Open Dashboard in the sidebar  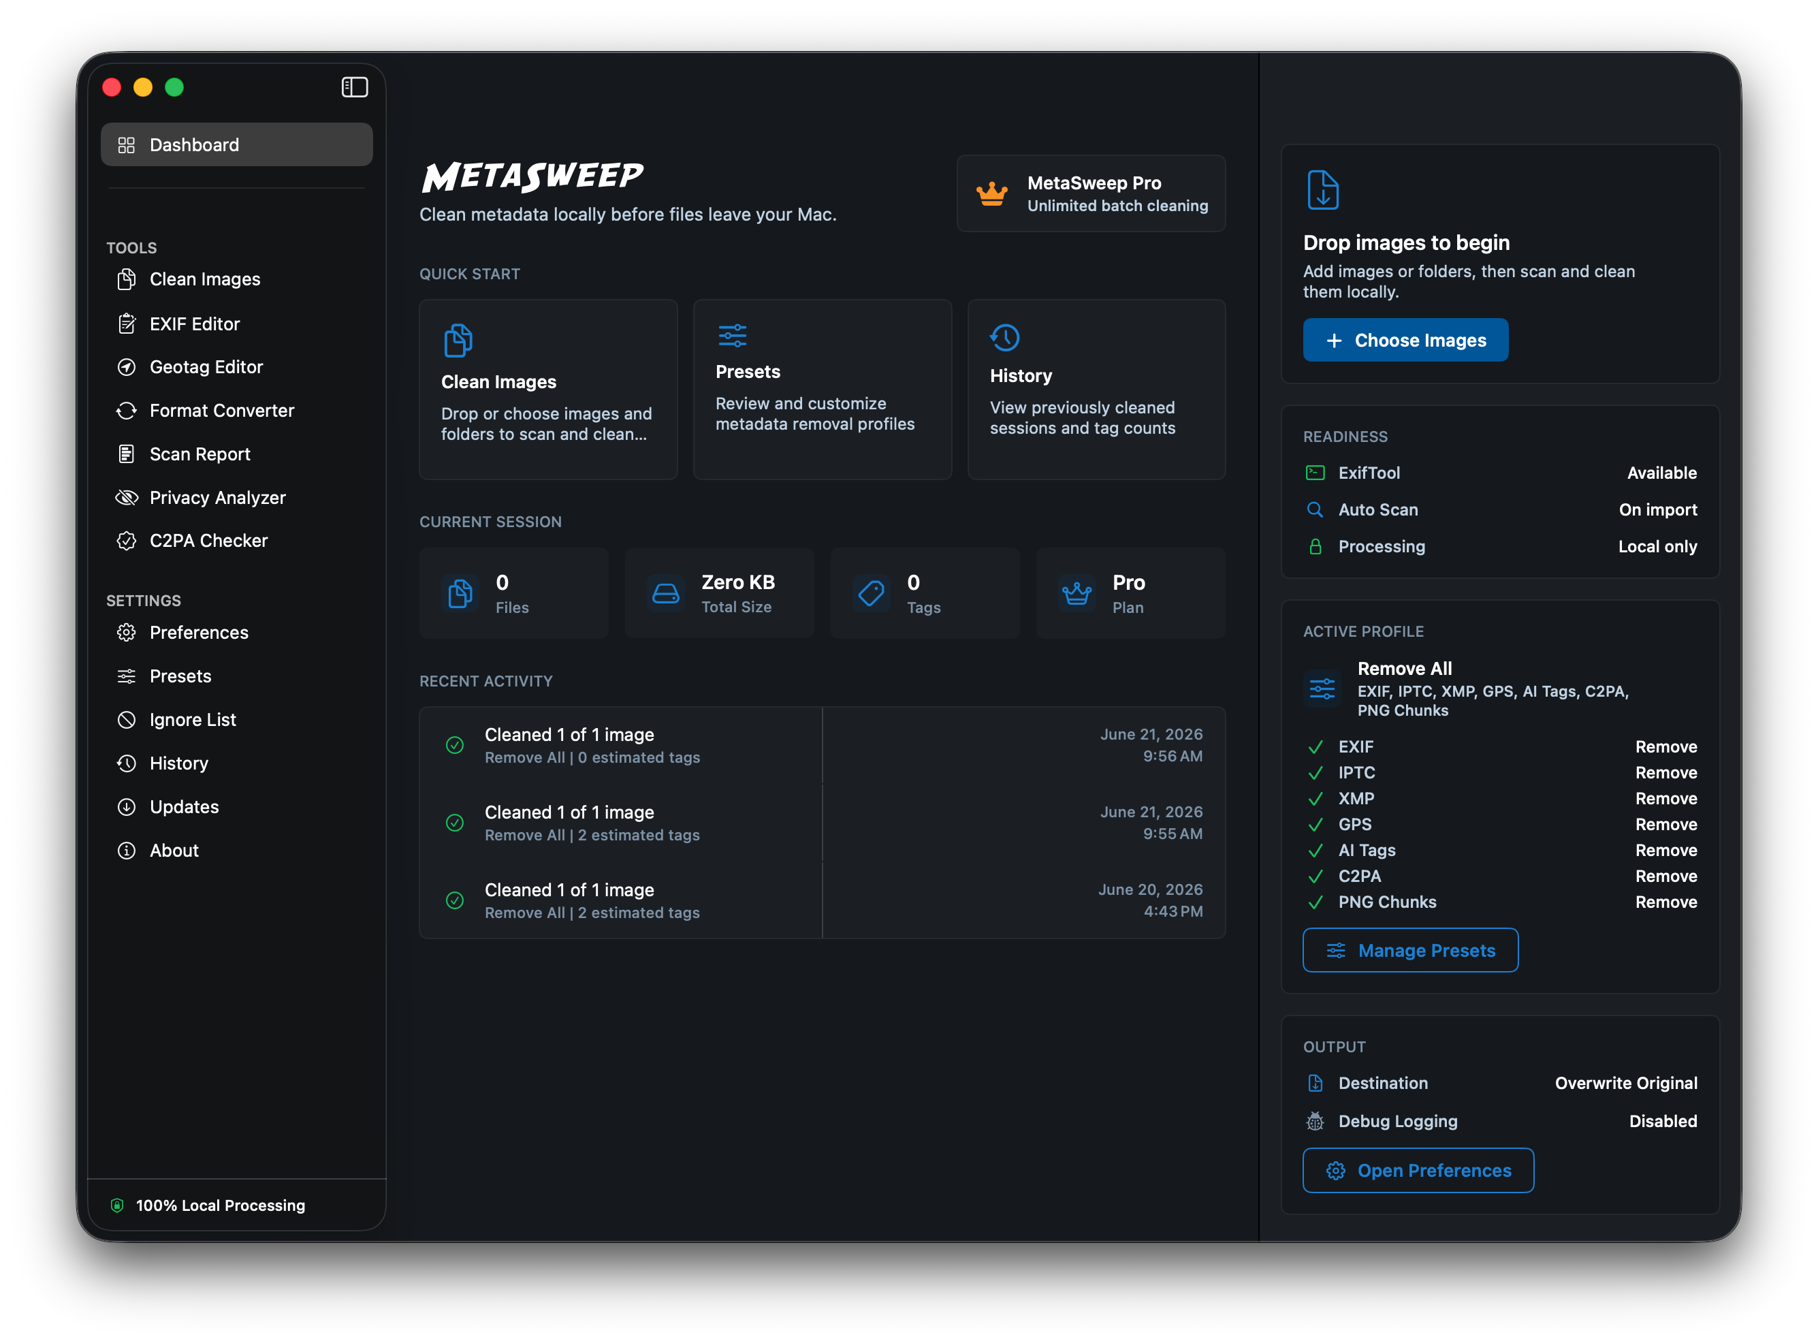click(x=236, y=144)
